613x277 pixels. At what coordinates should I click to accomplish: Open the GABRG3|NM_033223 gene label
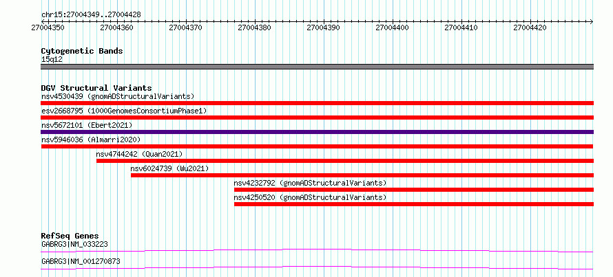click(74, 245)
